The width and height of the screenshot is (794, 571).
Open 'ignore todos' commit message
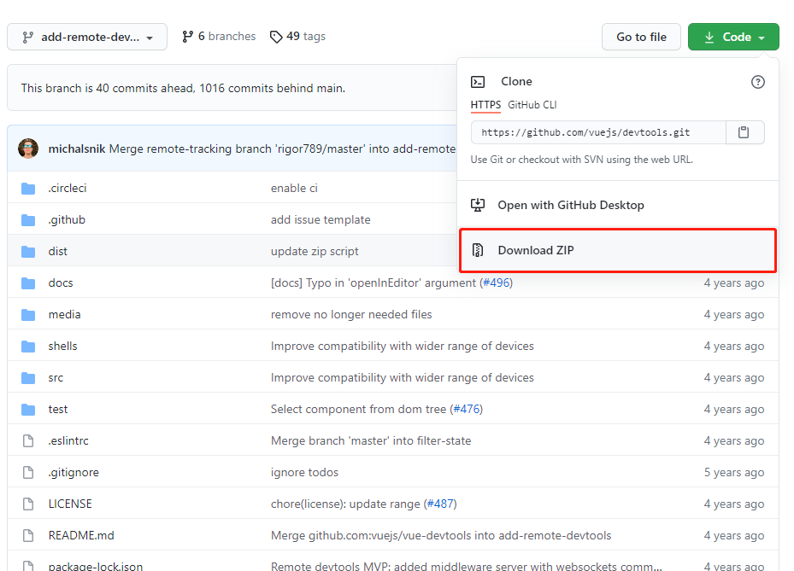click(304, 472)
